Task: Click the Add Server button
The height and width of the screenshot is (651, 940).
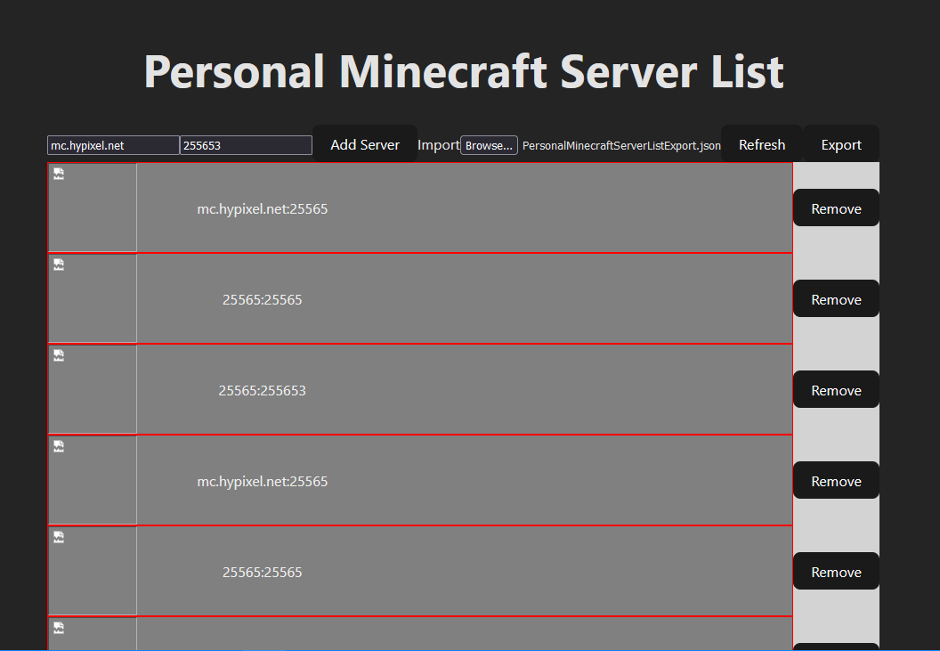Action: [364, 144]
